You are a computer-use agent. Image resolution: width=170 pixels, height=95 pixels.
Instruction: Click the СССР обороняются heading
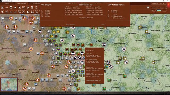(x=116, y=5)
